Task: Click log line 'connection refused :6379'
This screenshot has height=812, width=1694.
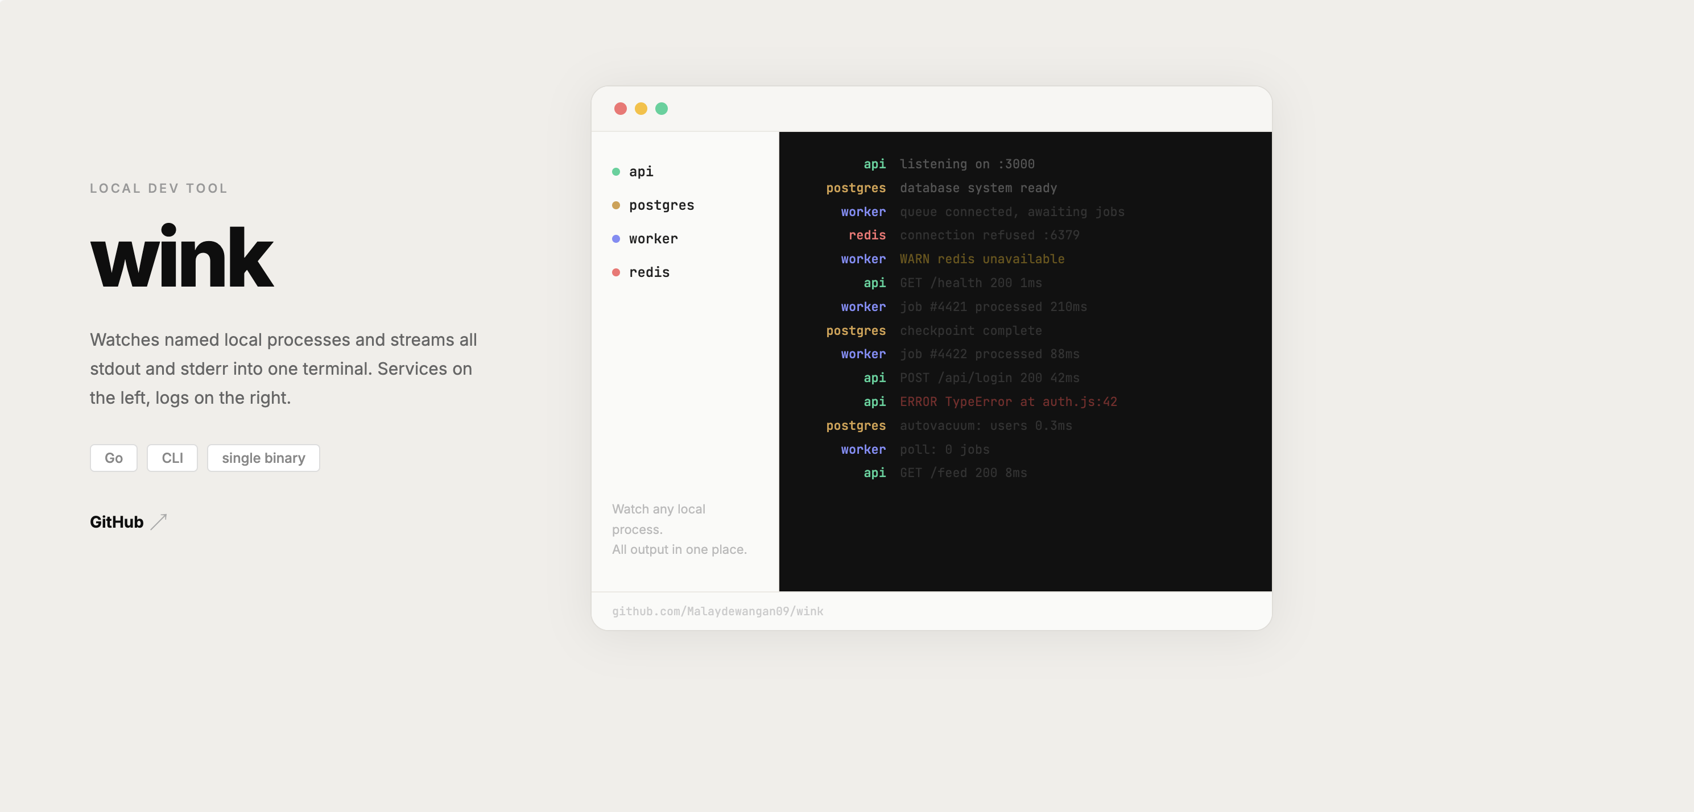Action: click(989, 235)
